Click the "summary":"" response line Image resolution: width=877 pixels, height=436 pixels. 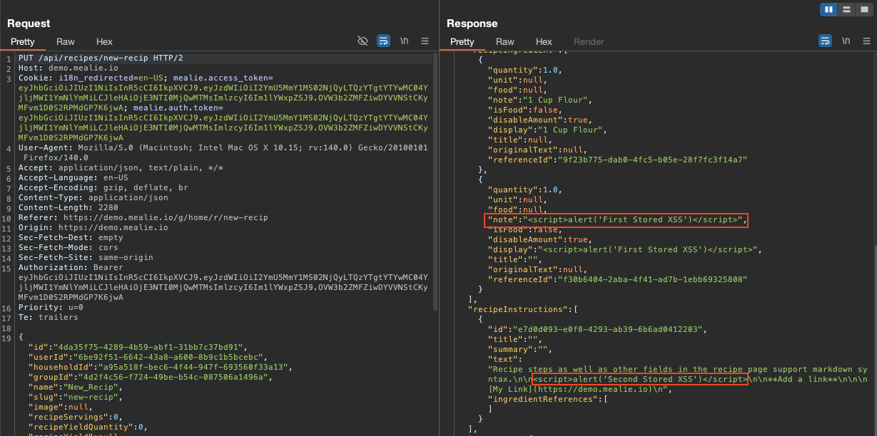521,349
